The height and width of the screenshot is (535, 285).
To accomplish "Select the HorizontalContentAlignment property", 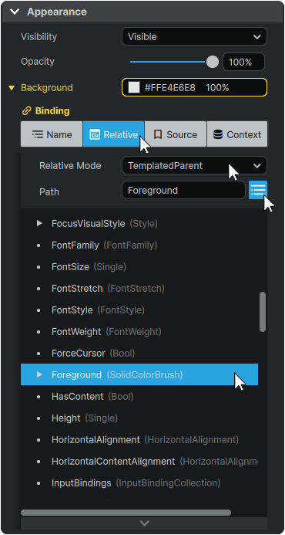I will (139, 462).
